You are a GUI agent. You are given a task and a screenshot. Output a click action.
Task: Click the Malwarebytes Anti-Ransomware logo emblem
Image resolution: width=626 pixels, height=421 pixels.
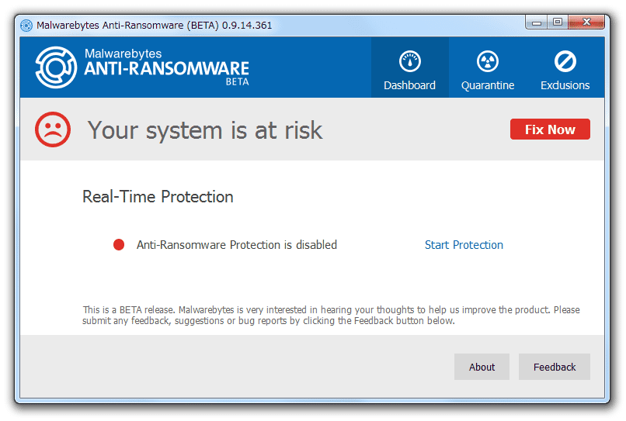(x=56, y=67)
